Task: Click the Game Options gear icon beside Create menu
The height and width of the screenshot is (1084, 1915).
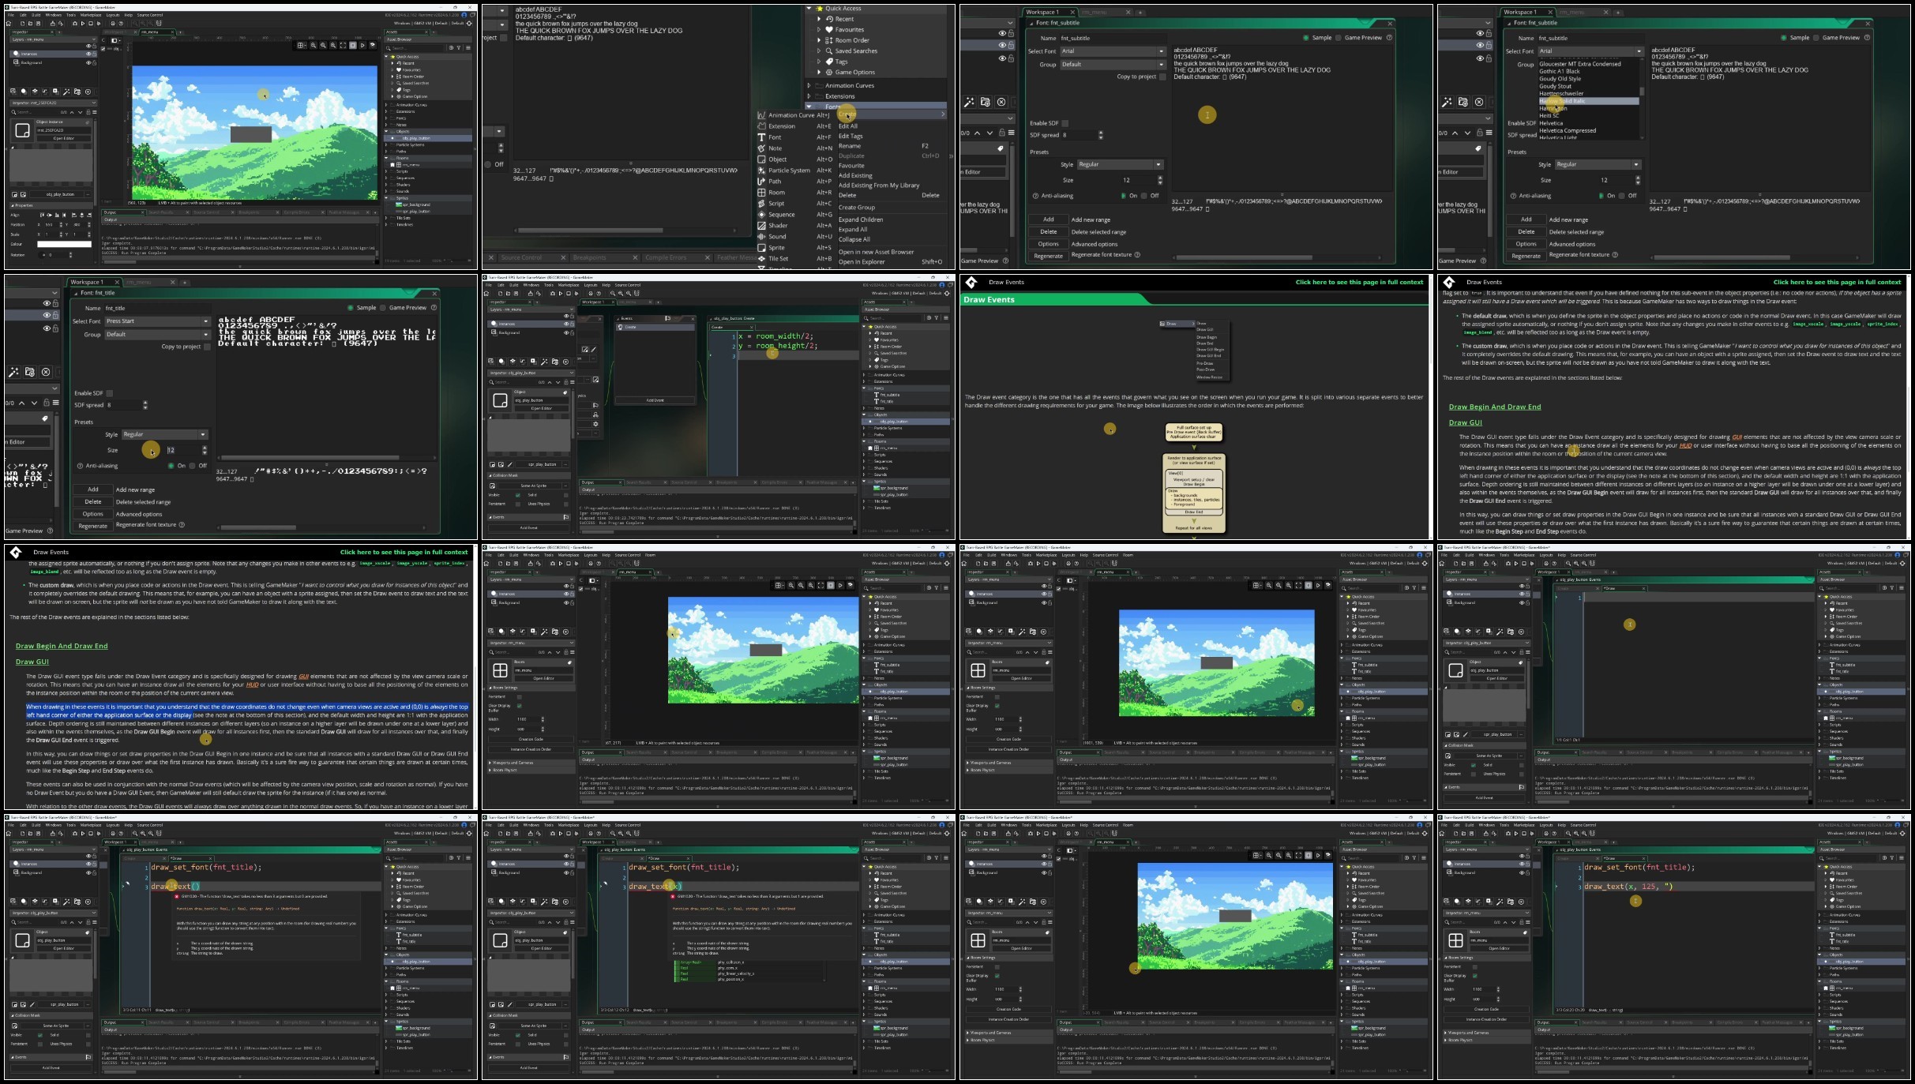Action: 829,72
